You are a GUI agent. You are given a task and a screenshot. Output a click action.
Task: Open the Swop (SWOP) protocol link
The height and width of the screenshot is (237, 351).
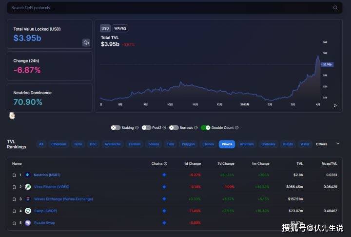coord(45,211)
